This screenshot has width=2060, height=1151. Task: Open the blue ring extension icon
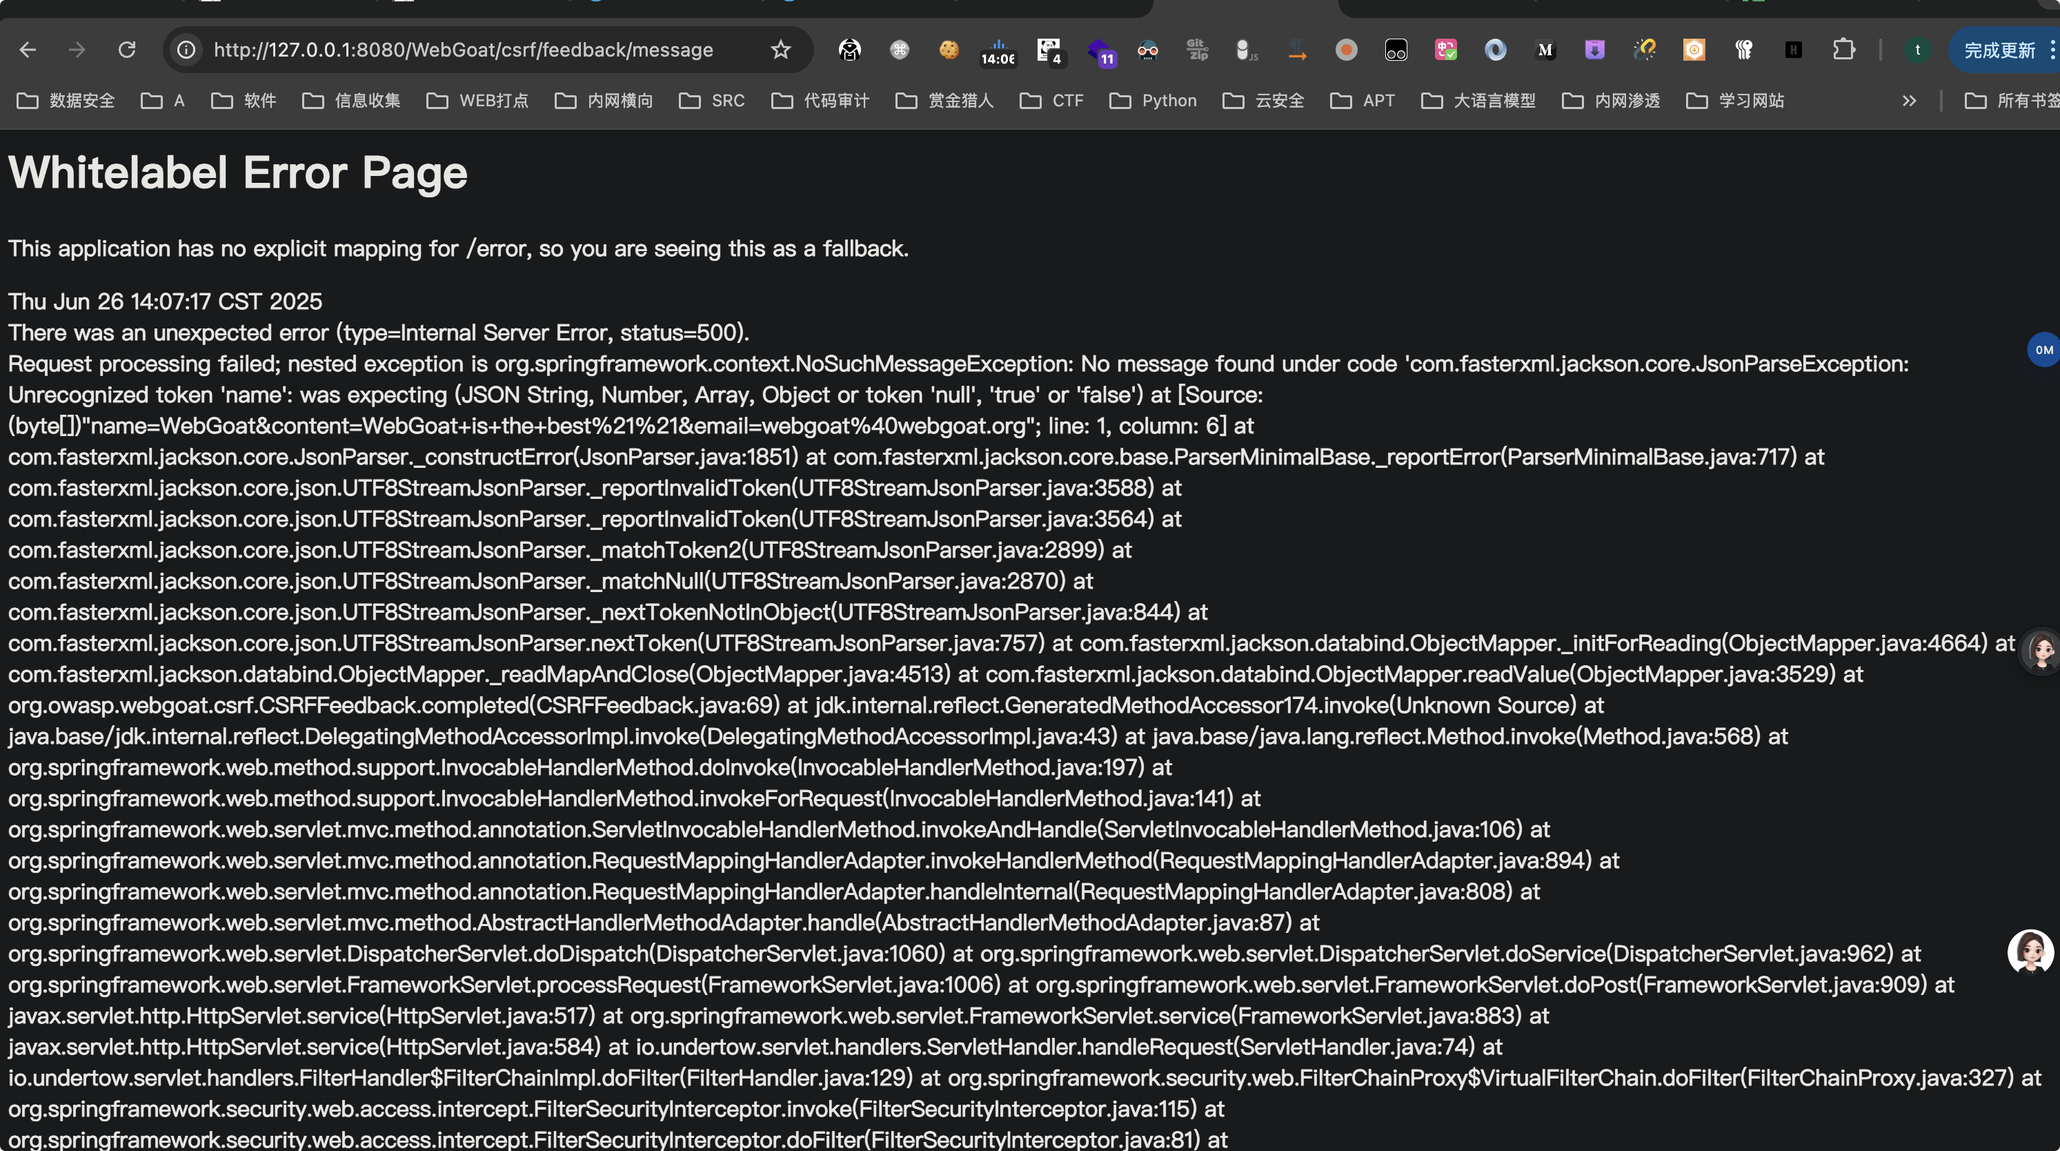(1496, 50)
